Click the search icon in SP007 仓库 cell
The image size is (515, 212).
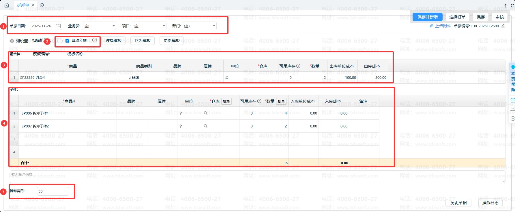tap(205, 126)
